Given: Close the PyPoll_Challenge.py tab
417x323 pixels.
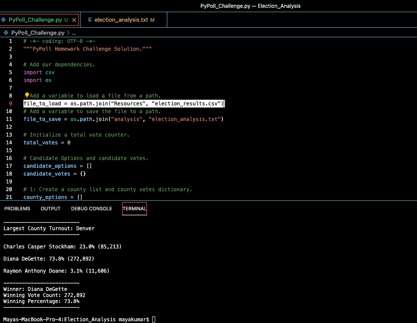Looking at the screenshot, I should click(x=74, y=20).
